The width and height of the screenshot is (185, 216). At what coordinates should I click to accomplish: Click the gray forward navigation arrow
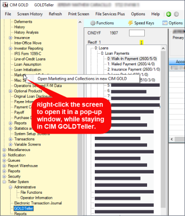pos(176,14)
